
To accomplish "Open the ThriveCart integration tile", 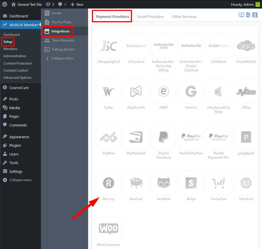I will [219, 183].
